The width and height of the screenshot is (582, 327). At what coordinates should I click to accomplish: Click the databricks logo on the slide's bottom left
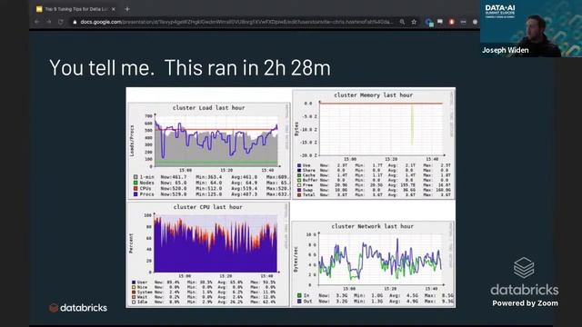(x=78, y=308)
